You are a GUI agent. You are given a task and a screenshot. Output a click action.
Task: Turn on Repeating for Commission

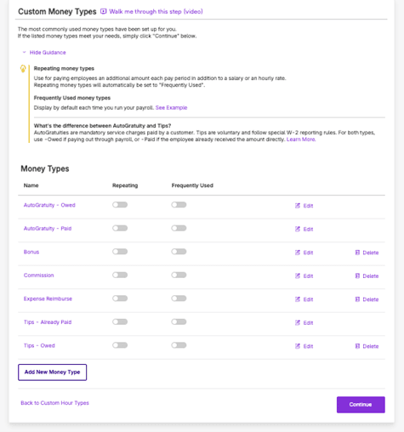pos(120,275)
